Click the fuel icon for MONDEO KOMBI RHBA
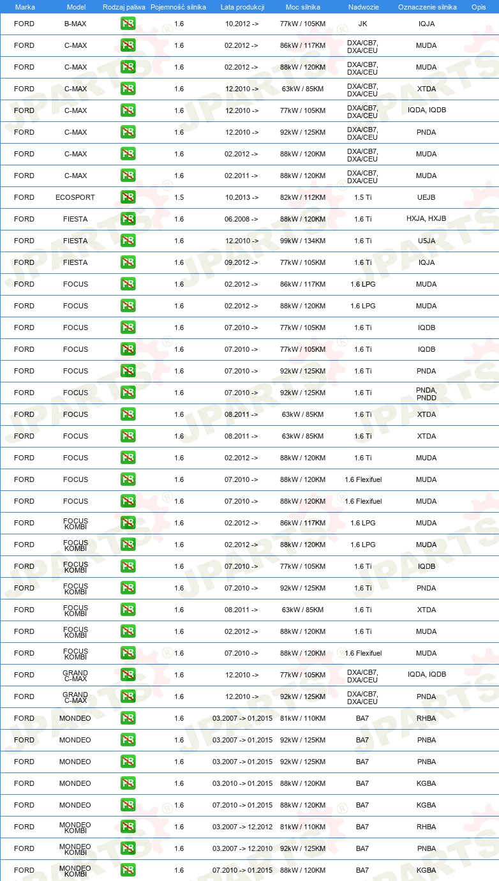 click(x=128, y=827)
